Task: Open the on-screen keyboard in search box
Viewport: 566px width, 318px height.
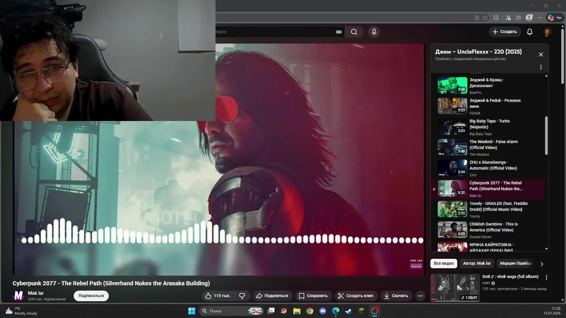Action: tap(339, 32)
